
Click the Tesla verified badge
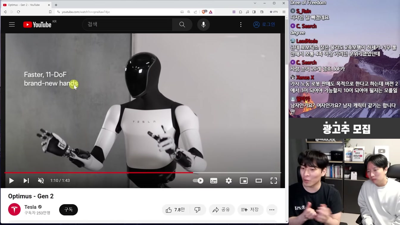point(40,207)
